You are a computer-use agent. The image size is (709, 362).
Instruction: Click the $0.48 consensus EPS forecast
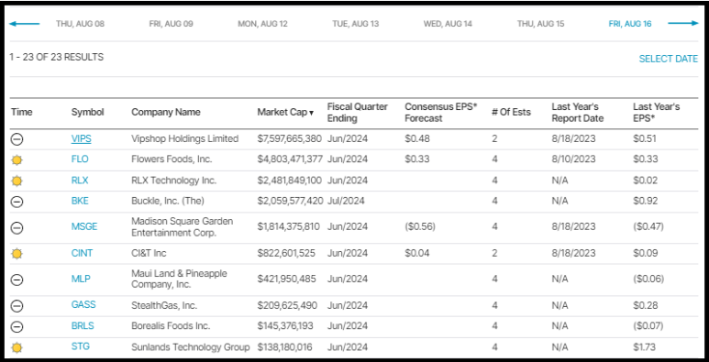point(417,138)
